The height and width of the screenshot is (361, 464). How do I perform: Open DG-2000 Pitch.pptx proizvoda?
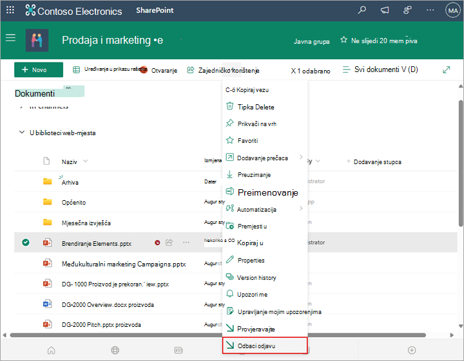click(101, 325)
